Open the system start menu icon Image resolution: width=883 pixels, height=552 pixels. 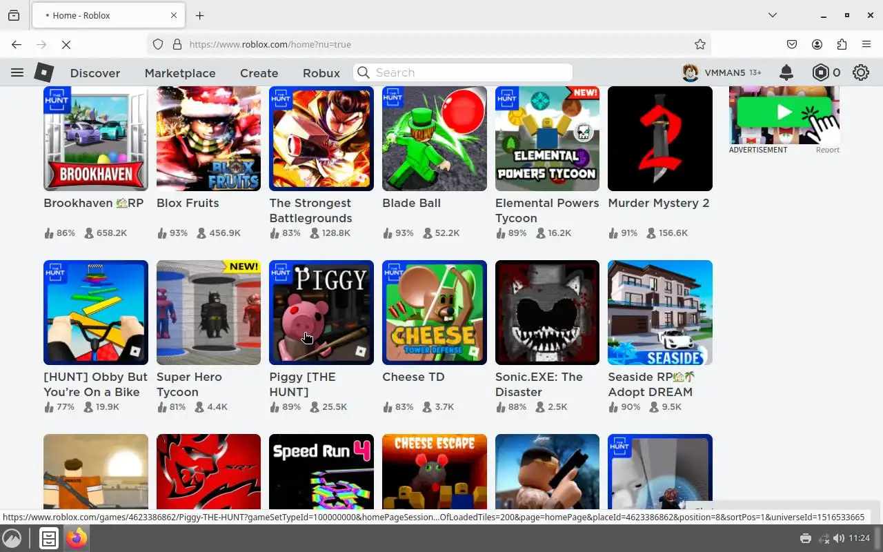point(12,538)
